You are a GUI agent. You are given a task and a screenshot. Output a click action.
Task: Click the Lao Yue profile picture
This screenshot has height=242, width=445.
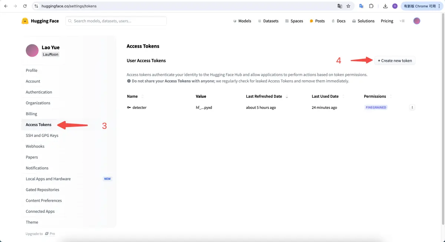[x=32, y=51]
